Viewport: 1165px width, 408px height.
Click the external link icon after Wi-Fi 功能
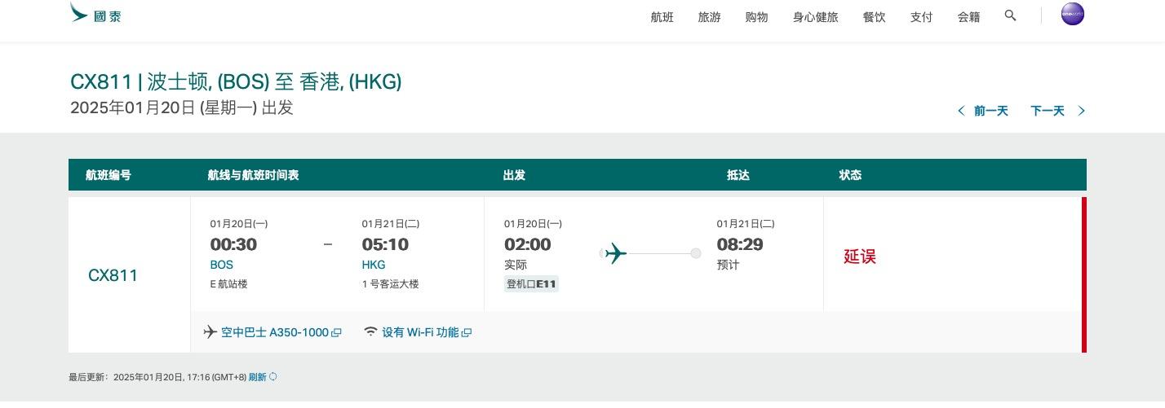click(467, 333)
